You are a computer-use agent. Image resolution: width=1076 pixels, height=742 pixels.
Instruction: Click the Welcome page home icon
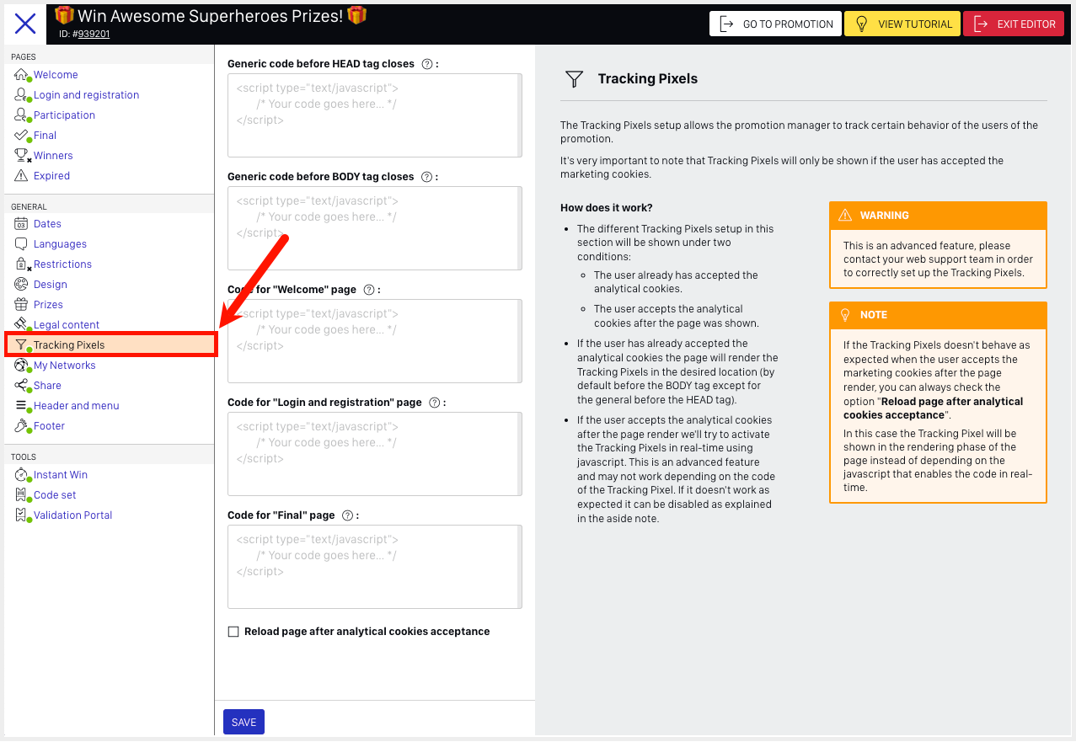[x=20, y=74]
